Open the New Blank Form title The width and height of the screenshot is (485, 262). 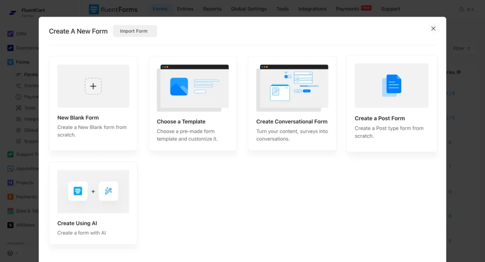pos(78,117)
